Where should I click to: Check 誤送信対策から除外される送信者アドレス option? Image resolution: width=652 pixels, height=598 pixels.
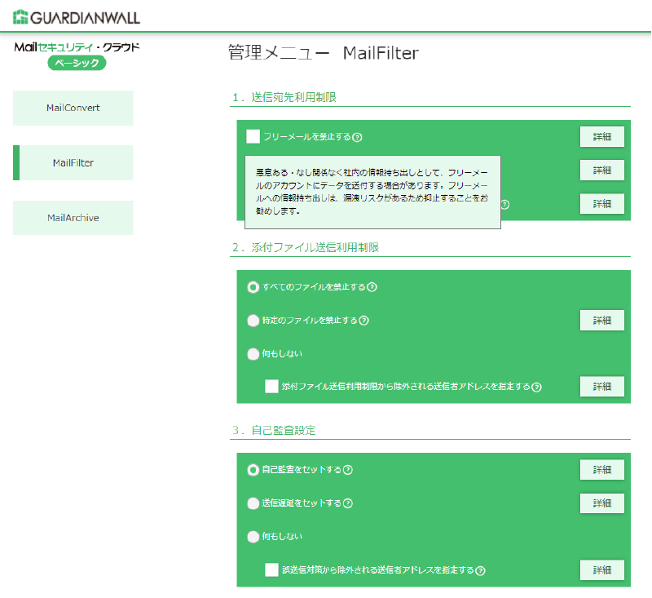coord(271,570)
